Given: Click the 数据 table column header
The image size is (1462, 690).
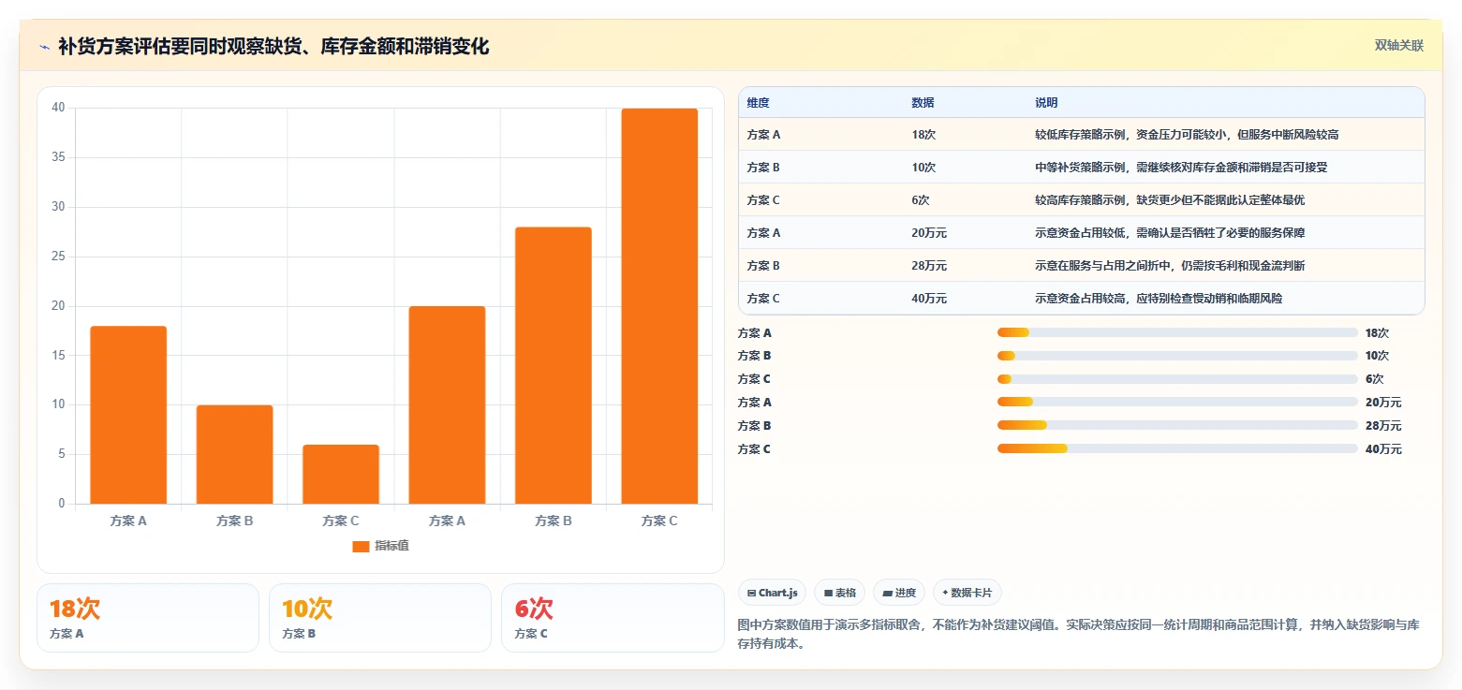Looking at the screenshot, I should [923, 103].
